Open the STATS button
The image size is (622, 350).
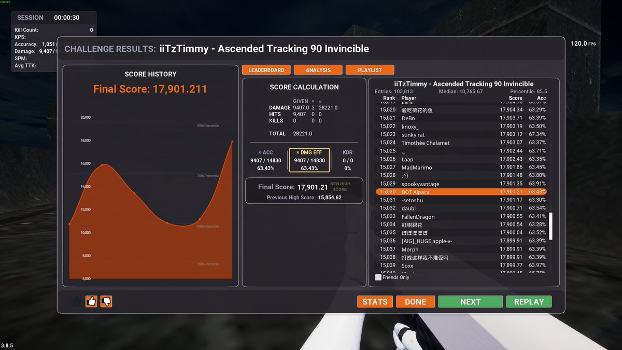coord(375,302)
